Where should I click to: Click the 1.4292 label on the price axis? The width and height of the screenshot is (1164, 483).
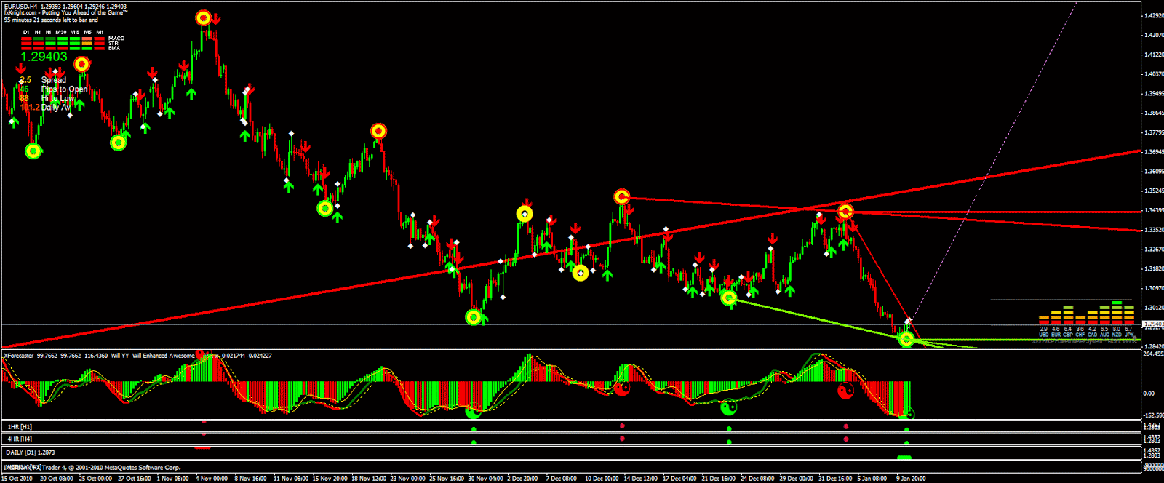(x=1154, y=15)
